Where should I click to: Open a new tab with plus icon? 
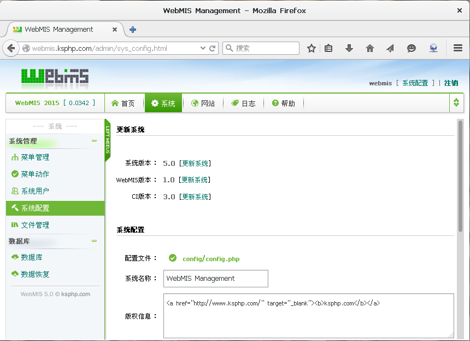click(x=132, y=30)
